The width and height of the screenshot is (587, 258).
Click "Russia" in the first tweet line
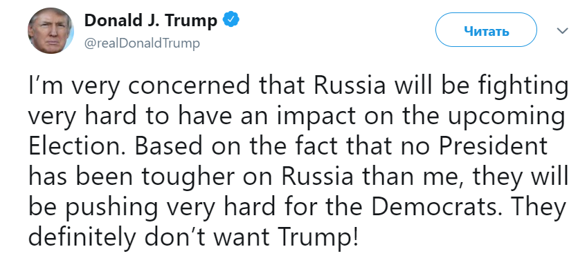click(x=350, y=86)
